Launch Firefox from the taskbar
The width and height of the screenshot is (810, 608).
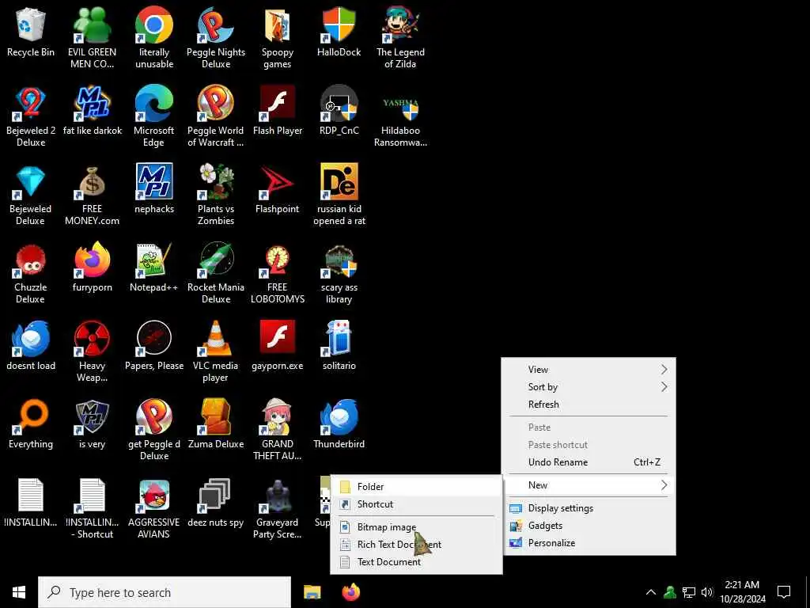click(351, 592)
